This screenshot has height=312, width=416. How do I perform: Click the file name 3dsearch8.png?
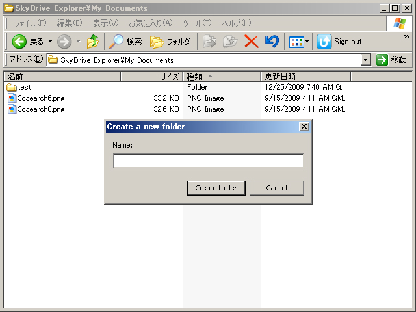41,109
